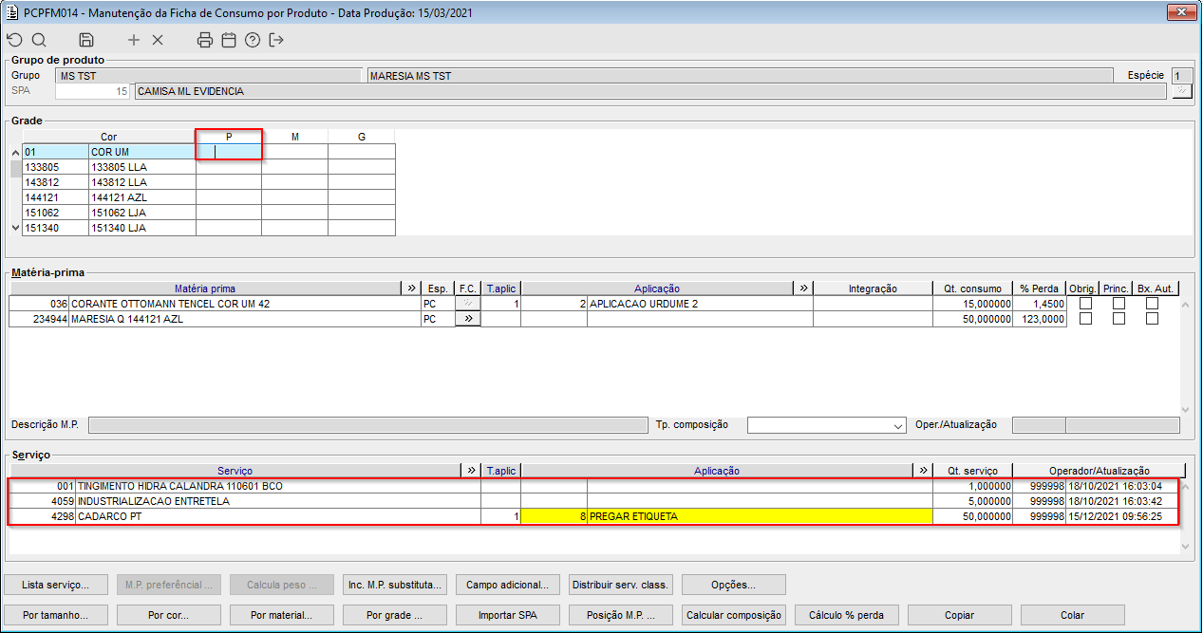Toggle Obrig. checkbox for CORANTE OTTOMANN row

pos(1085,304)
